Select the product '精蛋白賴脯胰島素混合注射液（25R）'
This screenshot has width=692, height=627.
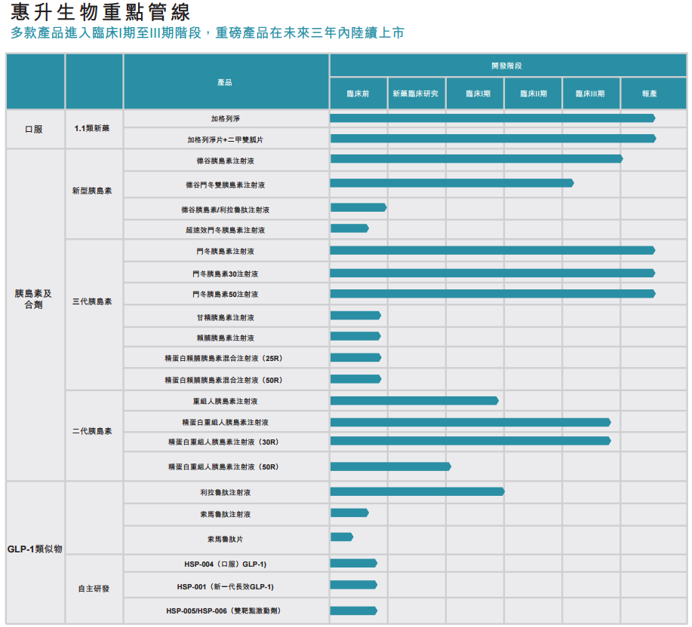pyautogui.click(x=224, y=358)
